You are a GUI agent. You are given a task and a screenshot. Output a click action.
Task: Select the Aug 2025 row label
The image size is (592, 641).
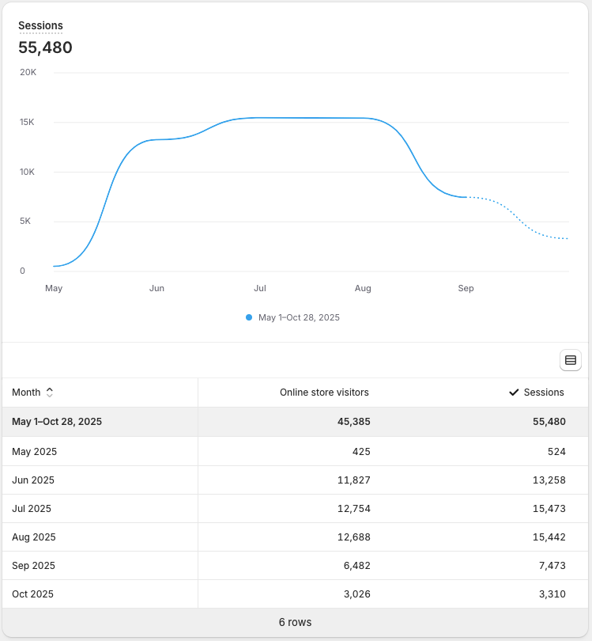point(34,537)
